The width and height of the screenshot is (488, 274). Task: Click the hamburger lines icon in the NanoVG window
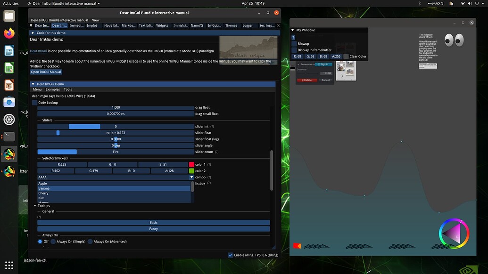coord(292,67)
